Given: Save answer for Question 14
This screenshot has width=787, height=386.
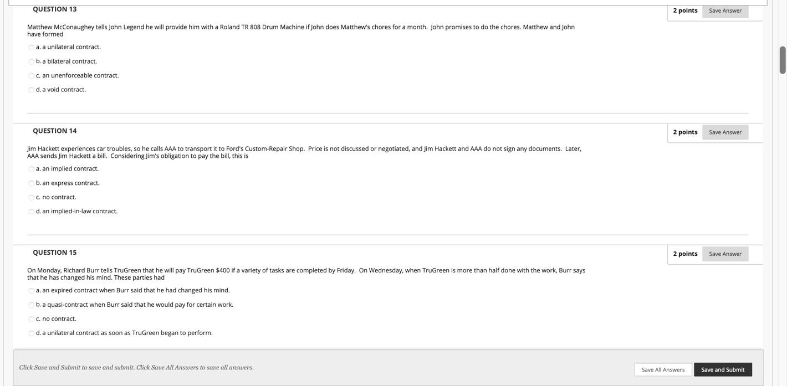Looking at the screenshot, I should (725, 132).
